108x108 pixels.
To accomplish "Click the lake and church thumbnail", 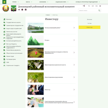I will click(x=36, y=28).
